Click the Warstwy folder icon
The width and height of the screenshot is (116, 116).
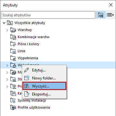[x=13, y=30]
